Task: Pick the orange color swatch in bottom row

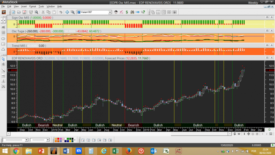Action: 56,141
